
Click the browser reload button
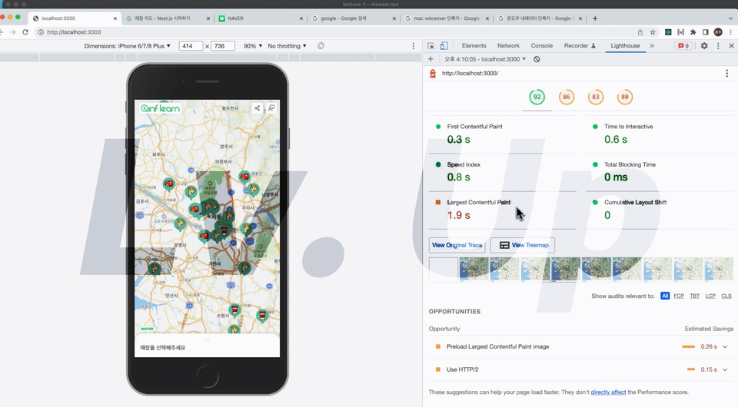pos(25,32)
